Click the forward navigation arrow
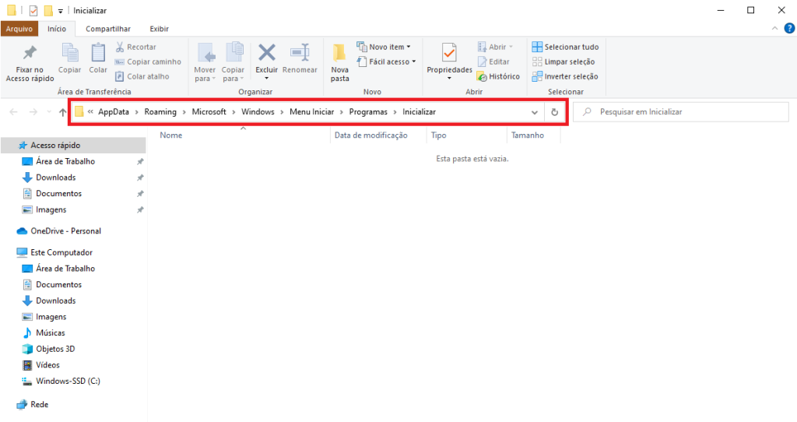The height and width of the screenshot is (422, 797). point(33,112)
